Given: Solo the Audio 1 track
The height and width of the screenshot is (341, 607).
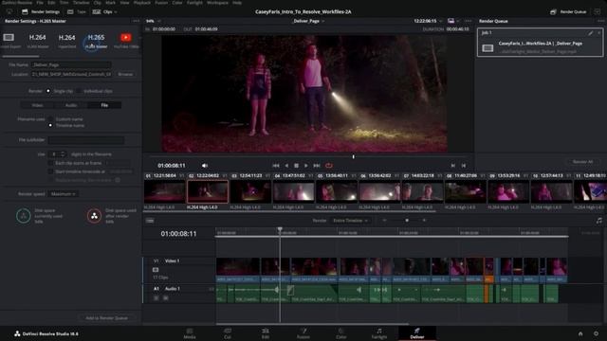Looking at the screenshot, I should [156, 298].
